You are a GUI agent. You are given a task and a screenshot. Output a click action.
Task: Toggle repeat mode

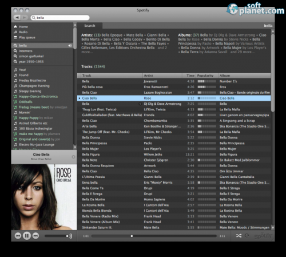coord(247,236)
